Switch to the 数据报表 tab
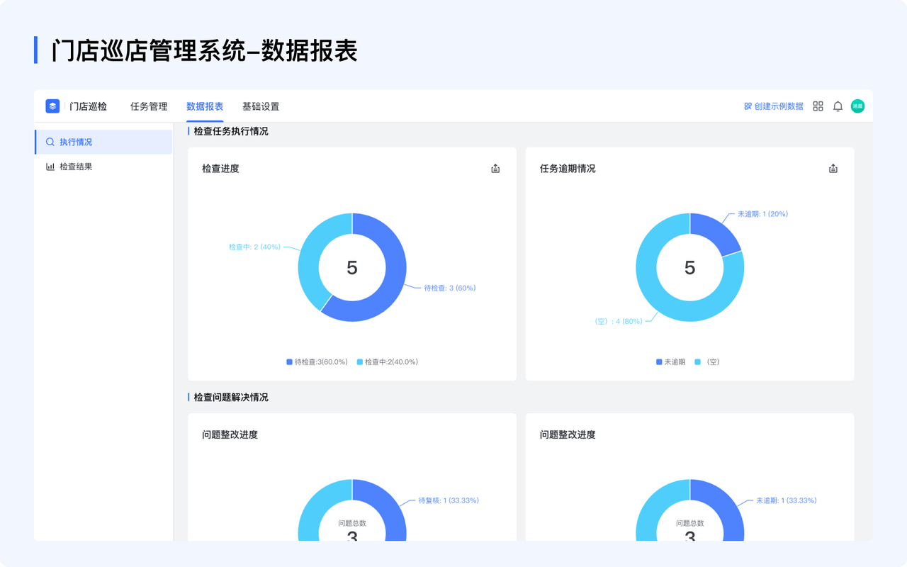 [x=205, y=106]
